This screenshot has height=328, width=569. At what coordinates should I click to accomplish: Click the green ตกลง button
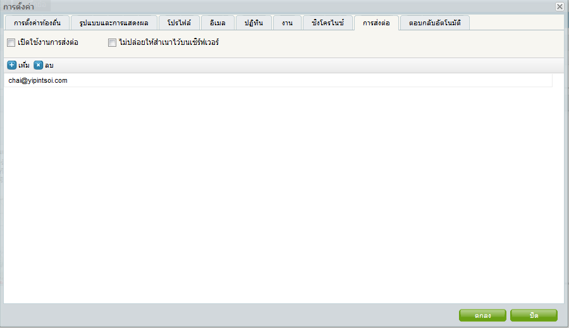coord(482,315)
